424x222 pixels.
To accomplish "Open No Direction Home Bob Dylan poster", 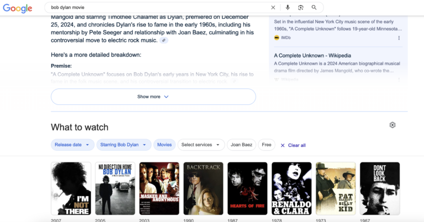I will pos(115,188).
